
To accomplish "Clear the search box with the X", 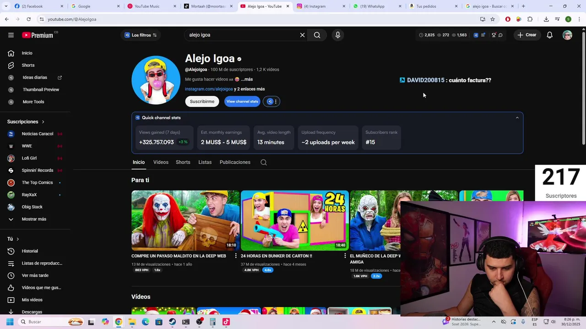I will [x=302, y=35].
